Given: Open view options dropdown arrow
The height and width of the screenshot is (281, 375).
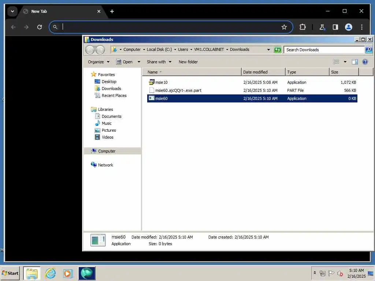Looking at the screenshot, I should [345, 62].
